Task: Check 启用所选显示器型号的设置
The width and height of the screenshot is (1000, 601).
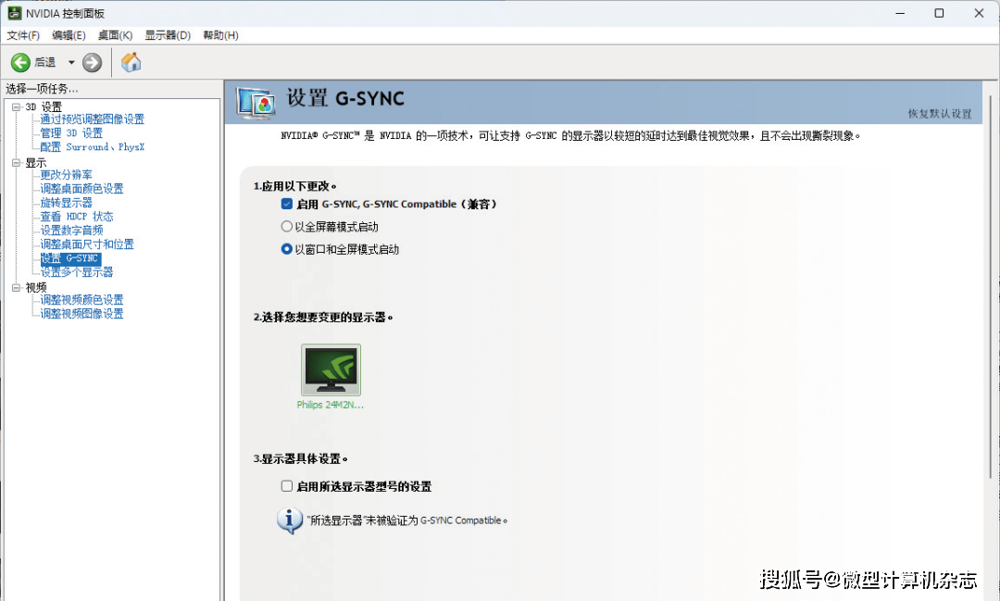Action: pos(286,485)
